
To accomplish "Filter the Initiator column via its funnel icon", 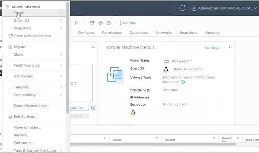I will [x=214, y=138].
